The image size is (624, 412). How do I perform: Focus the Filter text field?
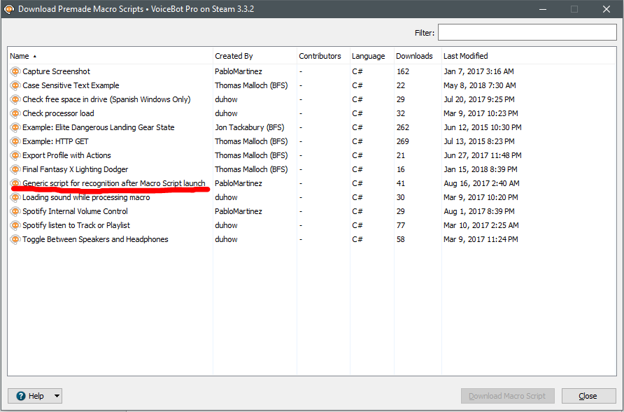tap(527, 33)
